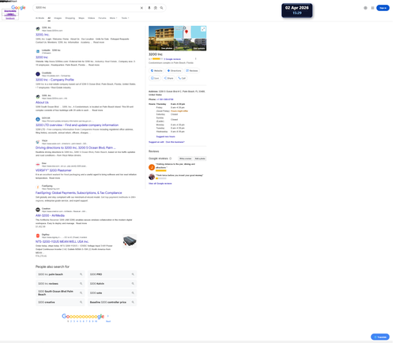This screenshot has height=343, width=395.
Task: Open search settings gear icon
Action: click(x=366, y=8)
